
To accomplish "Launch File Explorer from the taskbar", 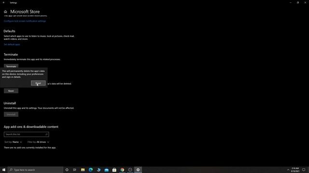I will (83, 170).
